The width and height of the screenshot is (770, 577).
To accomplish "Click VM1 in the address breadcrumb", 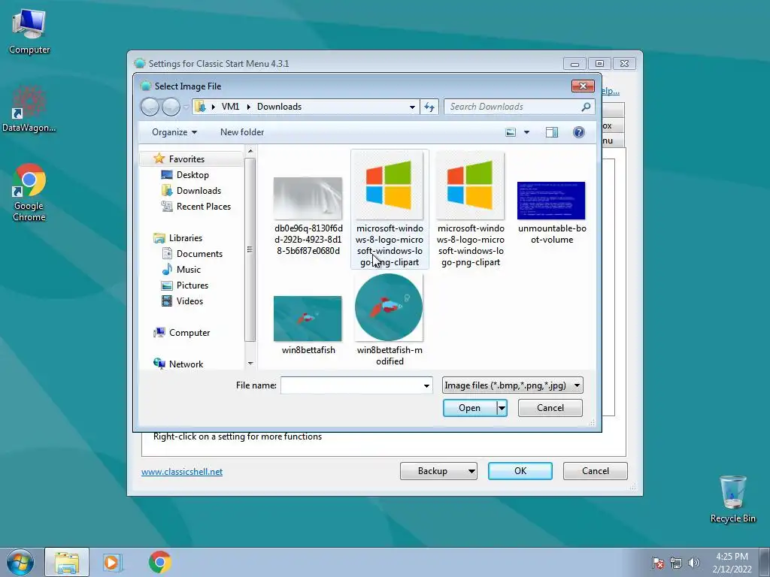I will tap(230, 107).
